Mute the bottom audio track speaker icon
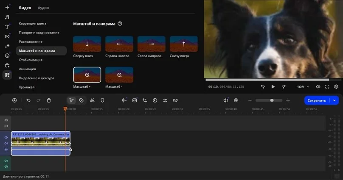The width and height of the screenshot is (343, 180). (x=6, y=161)
